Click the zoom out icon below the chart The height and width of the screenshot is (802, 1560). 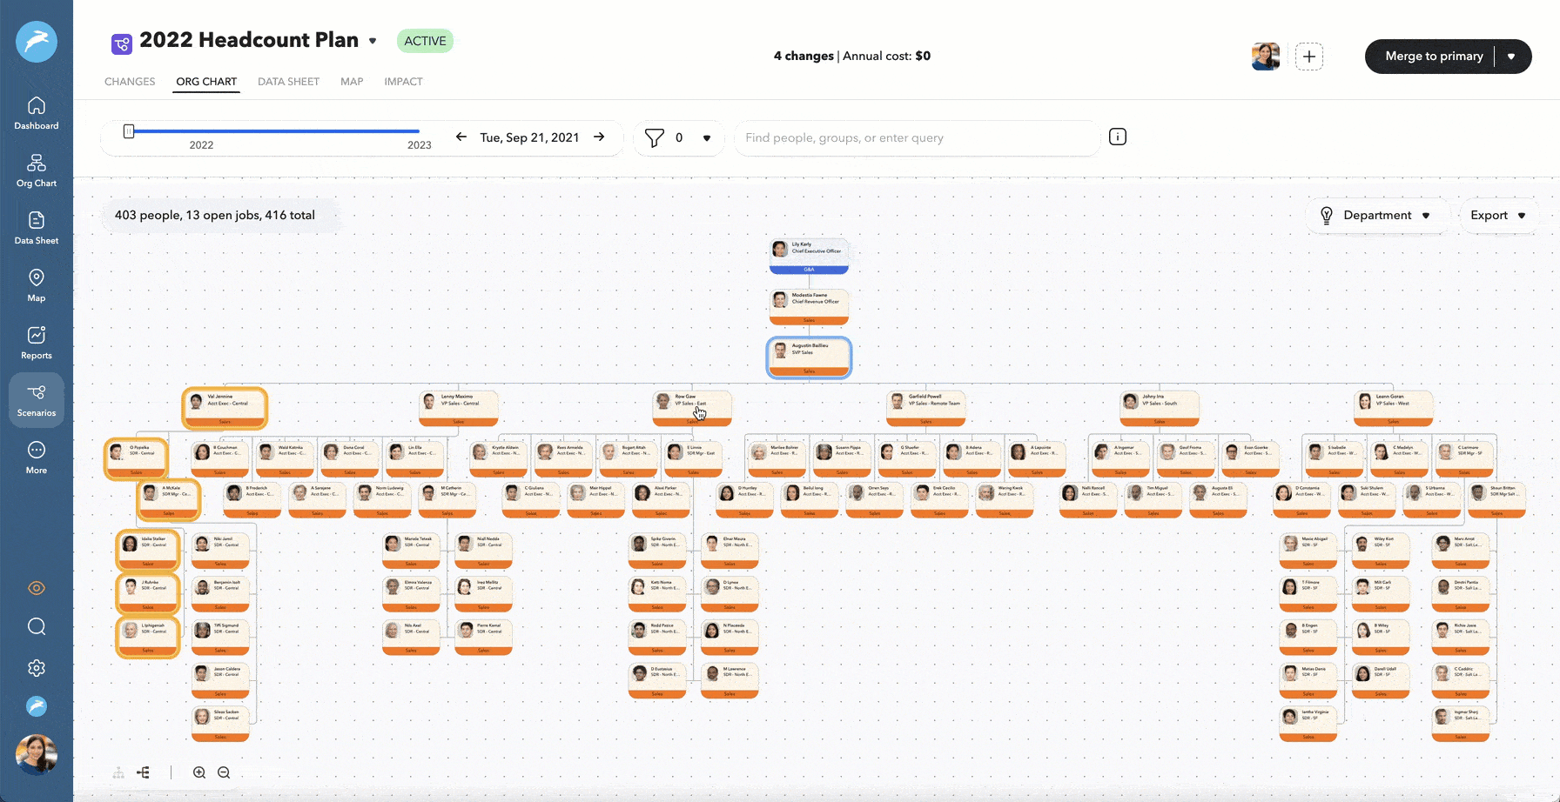[224, 772]
